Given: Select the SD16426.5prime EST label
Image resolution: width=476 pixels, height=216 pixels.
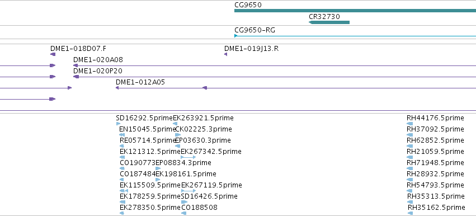Looking at the screenshot, I should coord(209,196).
